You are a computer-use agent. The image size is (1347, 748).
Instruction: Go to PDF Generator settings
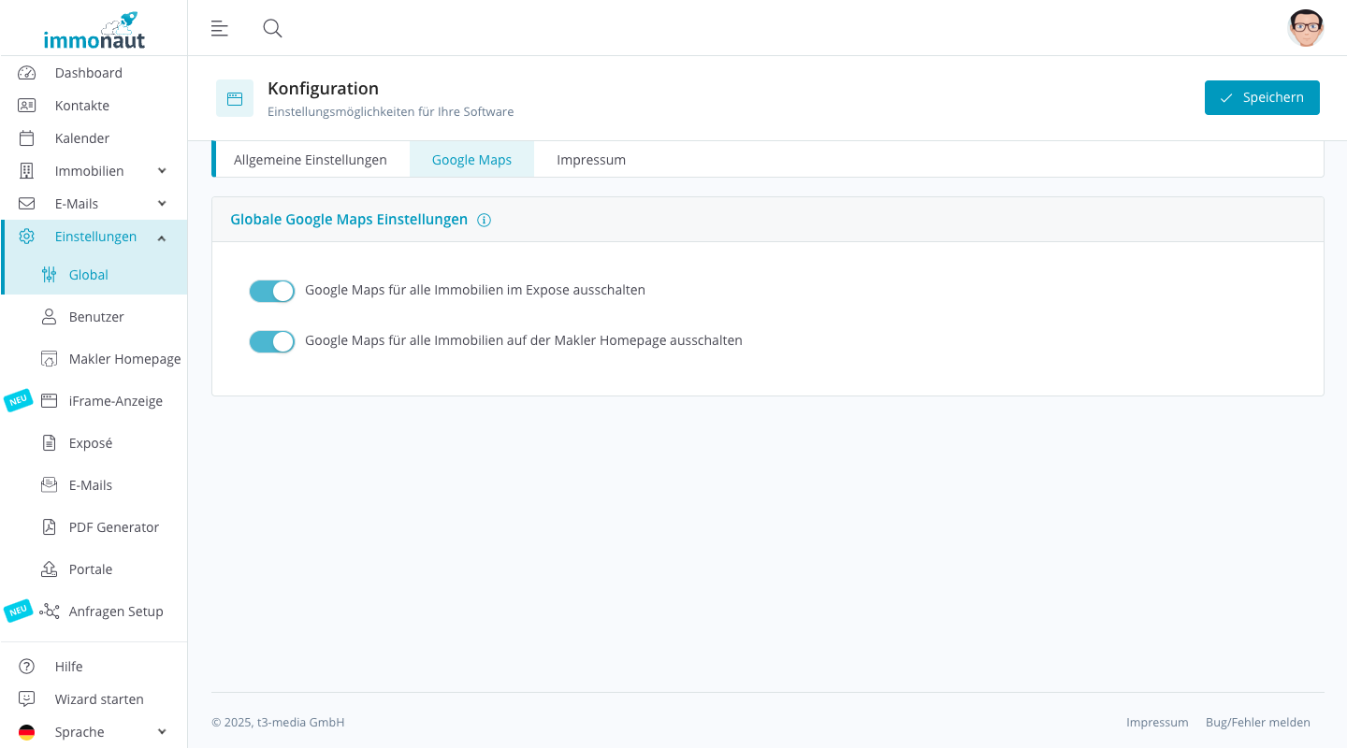point(113,527)
